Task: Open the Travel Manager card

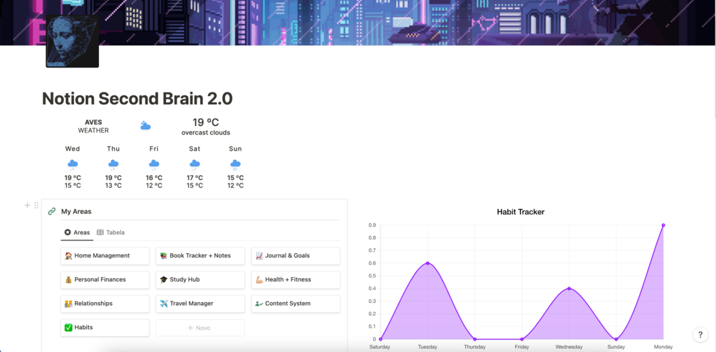Action: click(x=200, y=303)
